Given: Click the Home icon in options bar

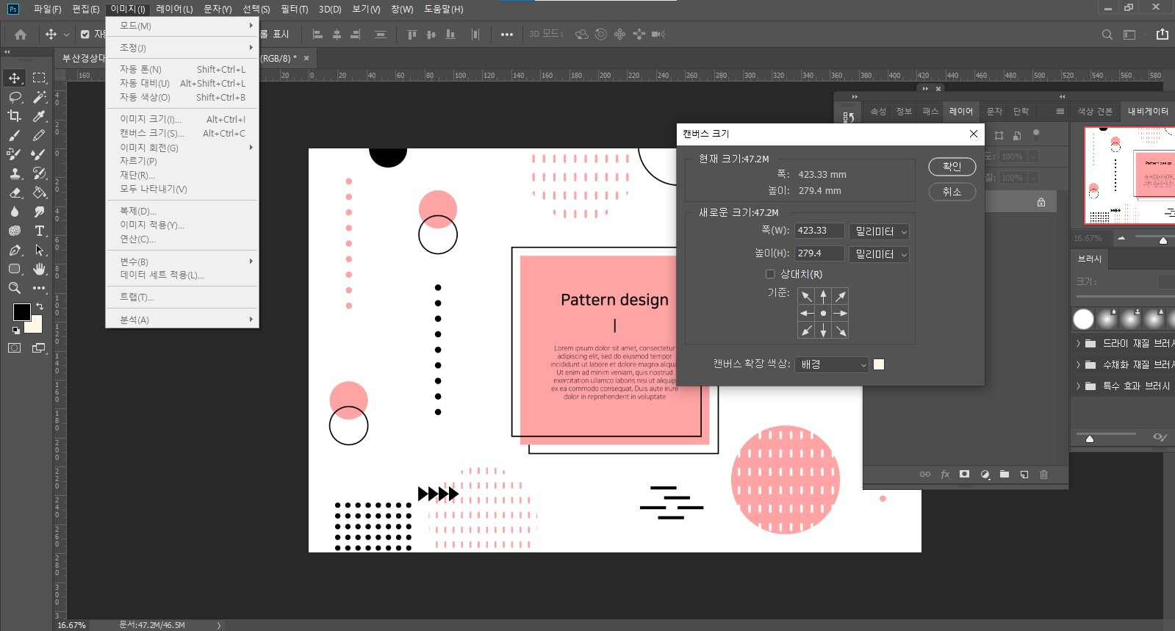Looking at the screenshot, I should [21, 35].
